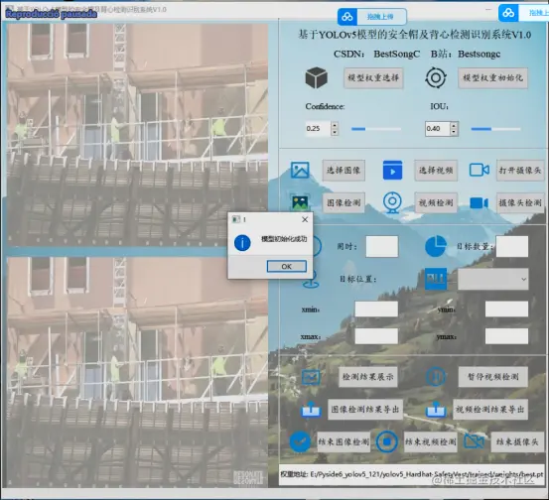Click the ymax value field
The height and width of the screenshot is (500, 549).
[506, 336]
